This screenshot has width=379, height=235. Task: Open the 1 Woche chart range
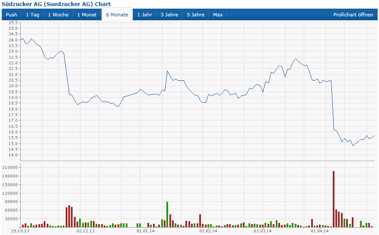(x=58, y=15)
